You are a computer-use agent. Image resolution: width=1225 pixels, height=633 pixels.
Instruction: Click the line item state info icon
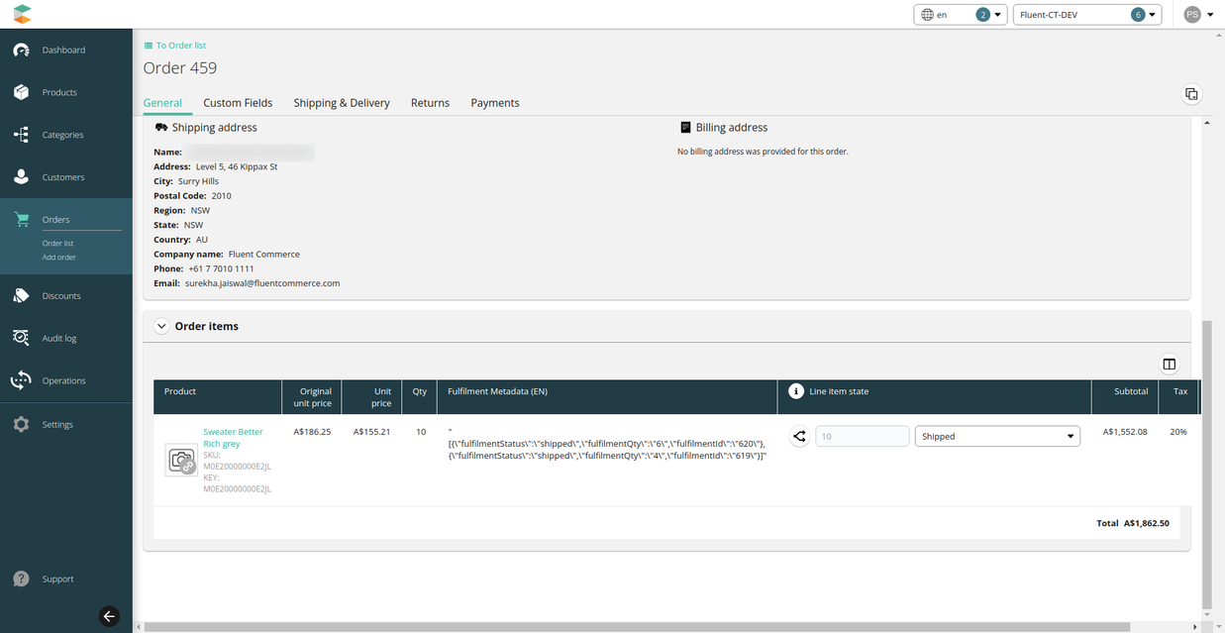(x=795, y=391)
